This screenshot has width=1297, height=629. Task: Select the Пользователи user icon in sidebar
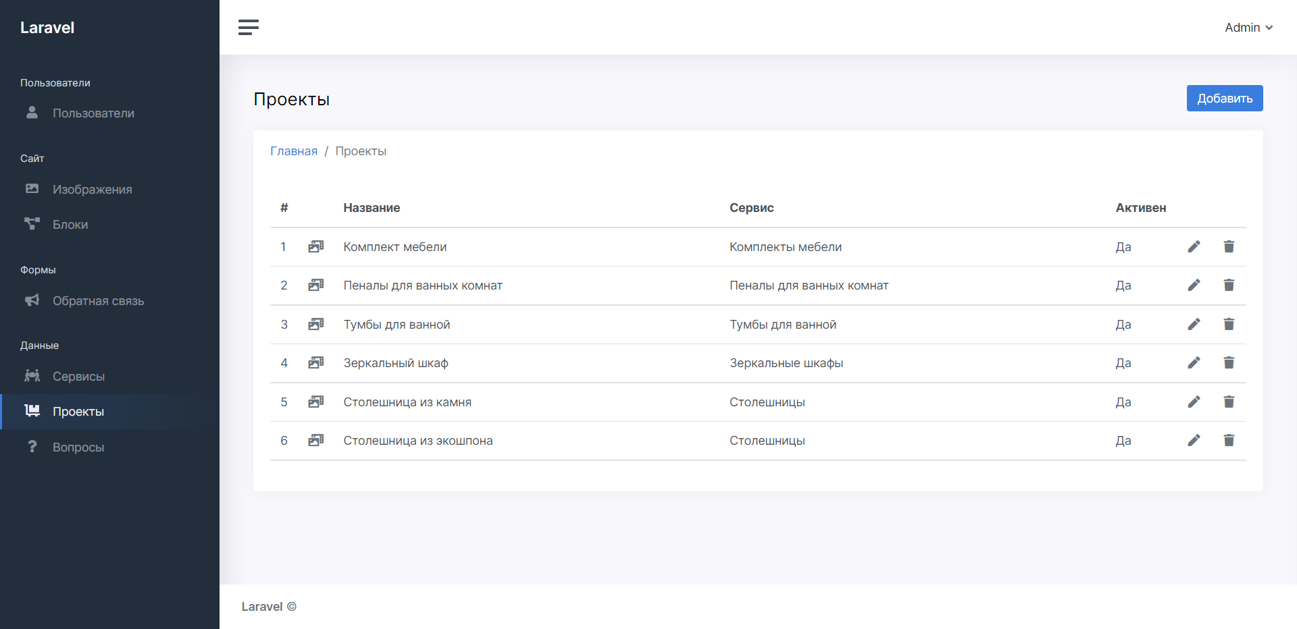pos(32,113)
